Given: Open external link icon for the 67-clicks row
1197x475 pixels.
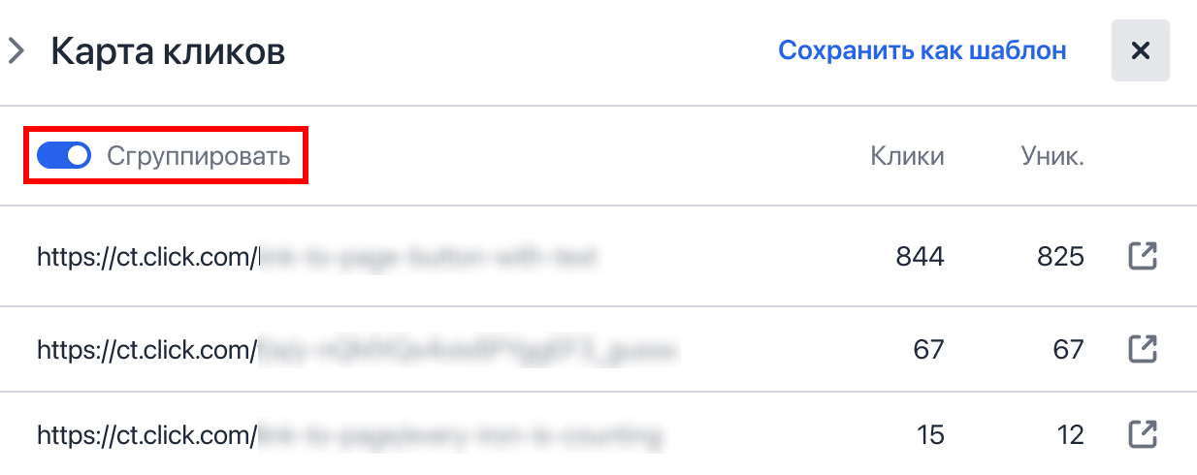Looking at the screenshot, I should point(1144,349).
